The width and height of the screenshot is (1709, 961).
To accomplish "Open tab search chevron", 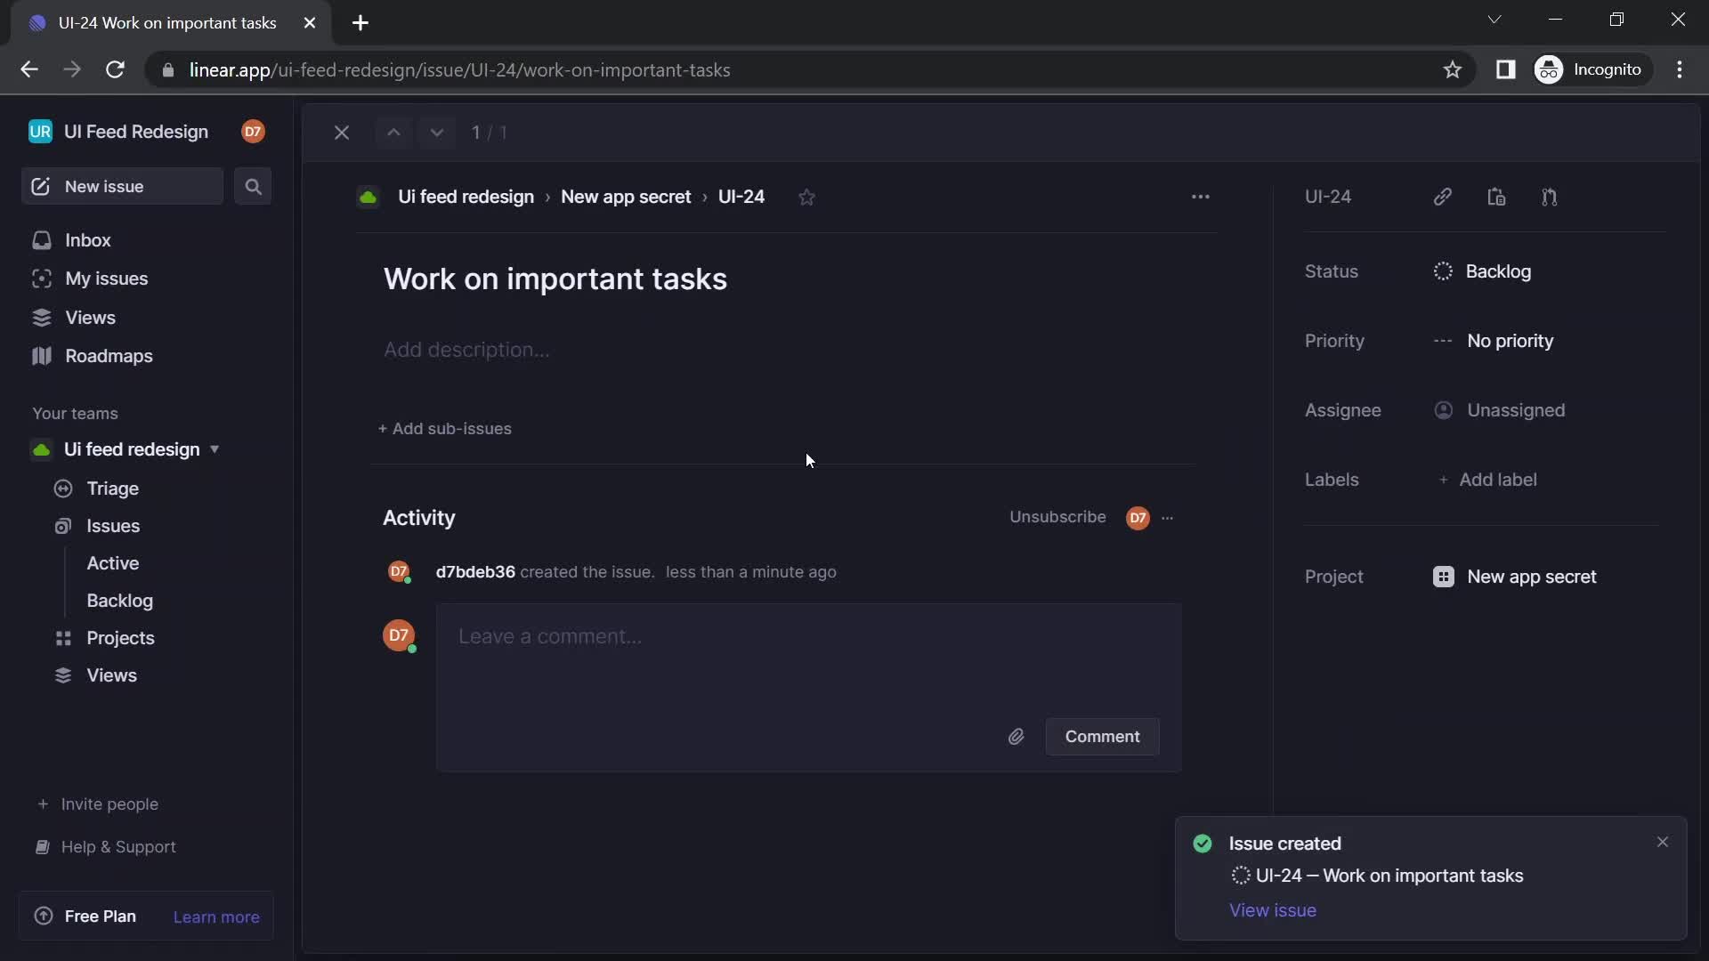I will 1494,20.
